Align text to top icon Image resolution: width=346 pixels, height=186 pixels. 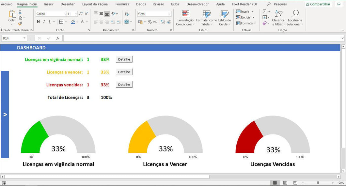(x=96, y=14)
